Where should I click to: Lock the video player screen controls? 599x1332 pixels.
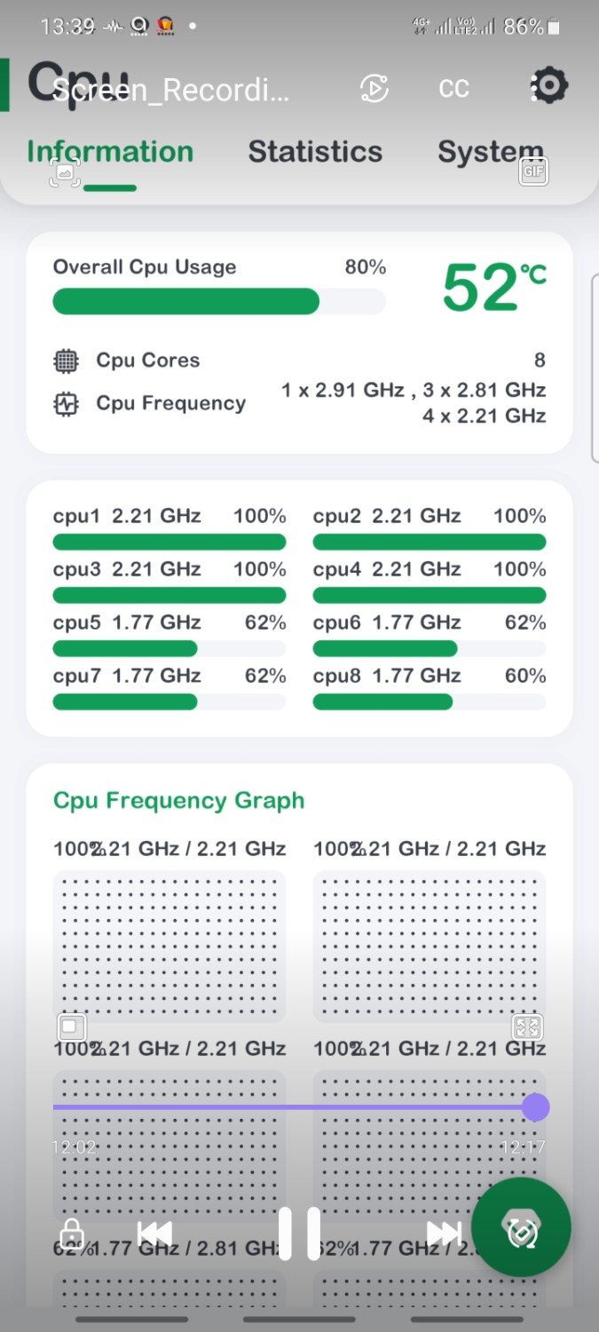[71, 1234]
